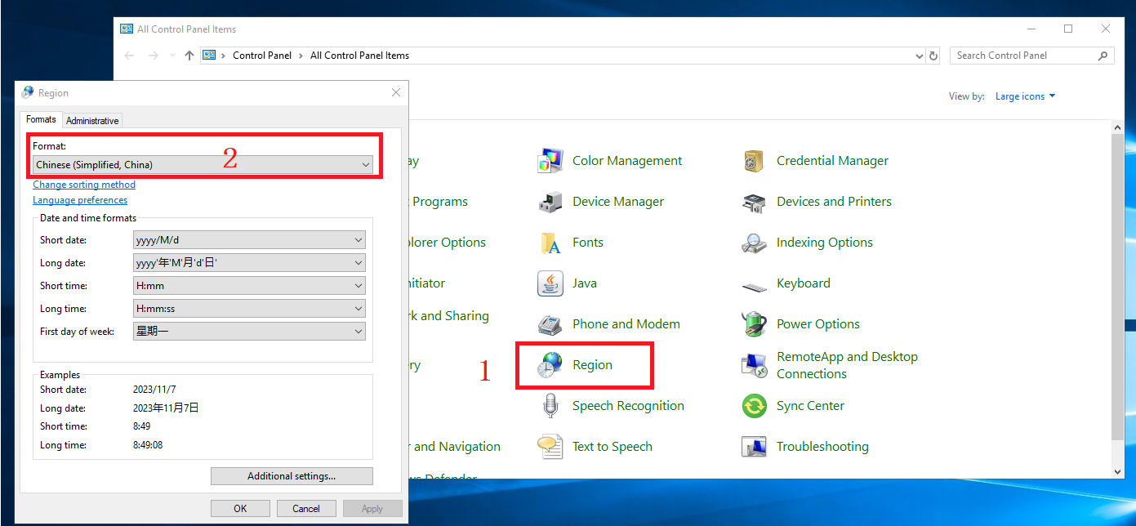Open the Device Manager icon
Screen dimensions: 1136x526
click(550, 202)
